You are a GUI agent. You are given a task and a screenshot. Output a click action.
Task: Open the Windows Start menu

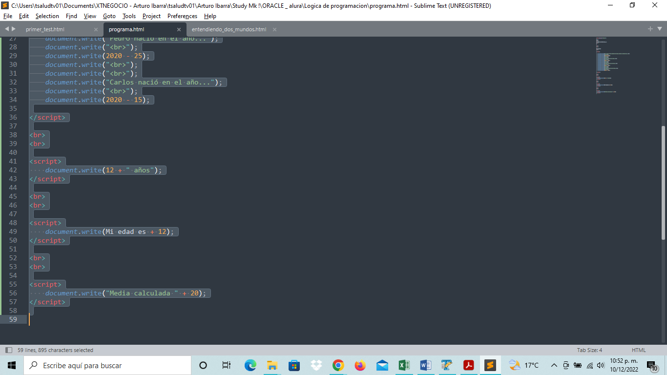click(x=12, y=365)
